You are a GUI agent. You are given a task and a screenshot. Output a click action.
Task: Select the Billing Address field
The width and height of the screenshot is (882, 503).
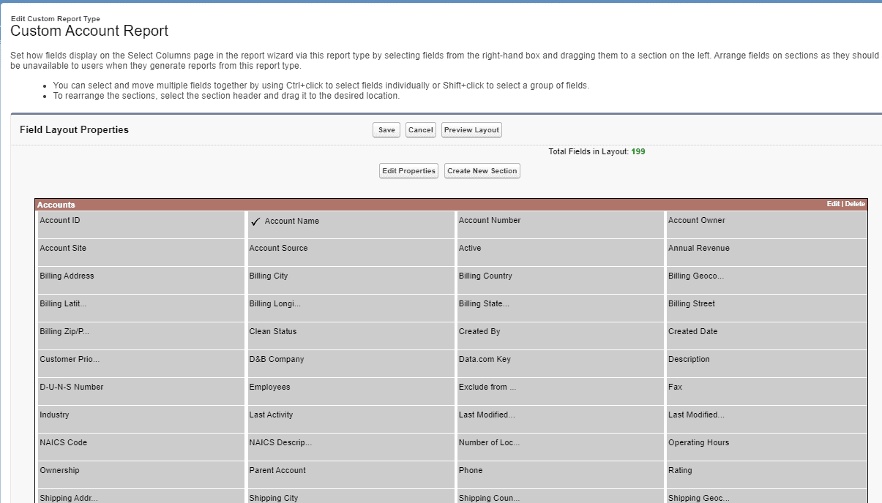[142, 280]
